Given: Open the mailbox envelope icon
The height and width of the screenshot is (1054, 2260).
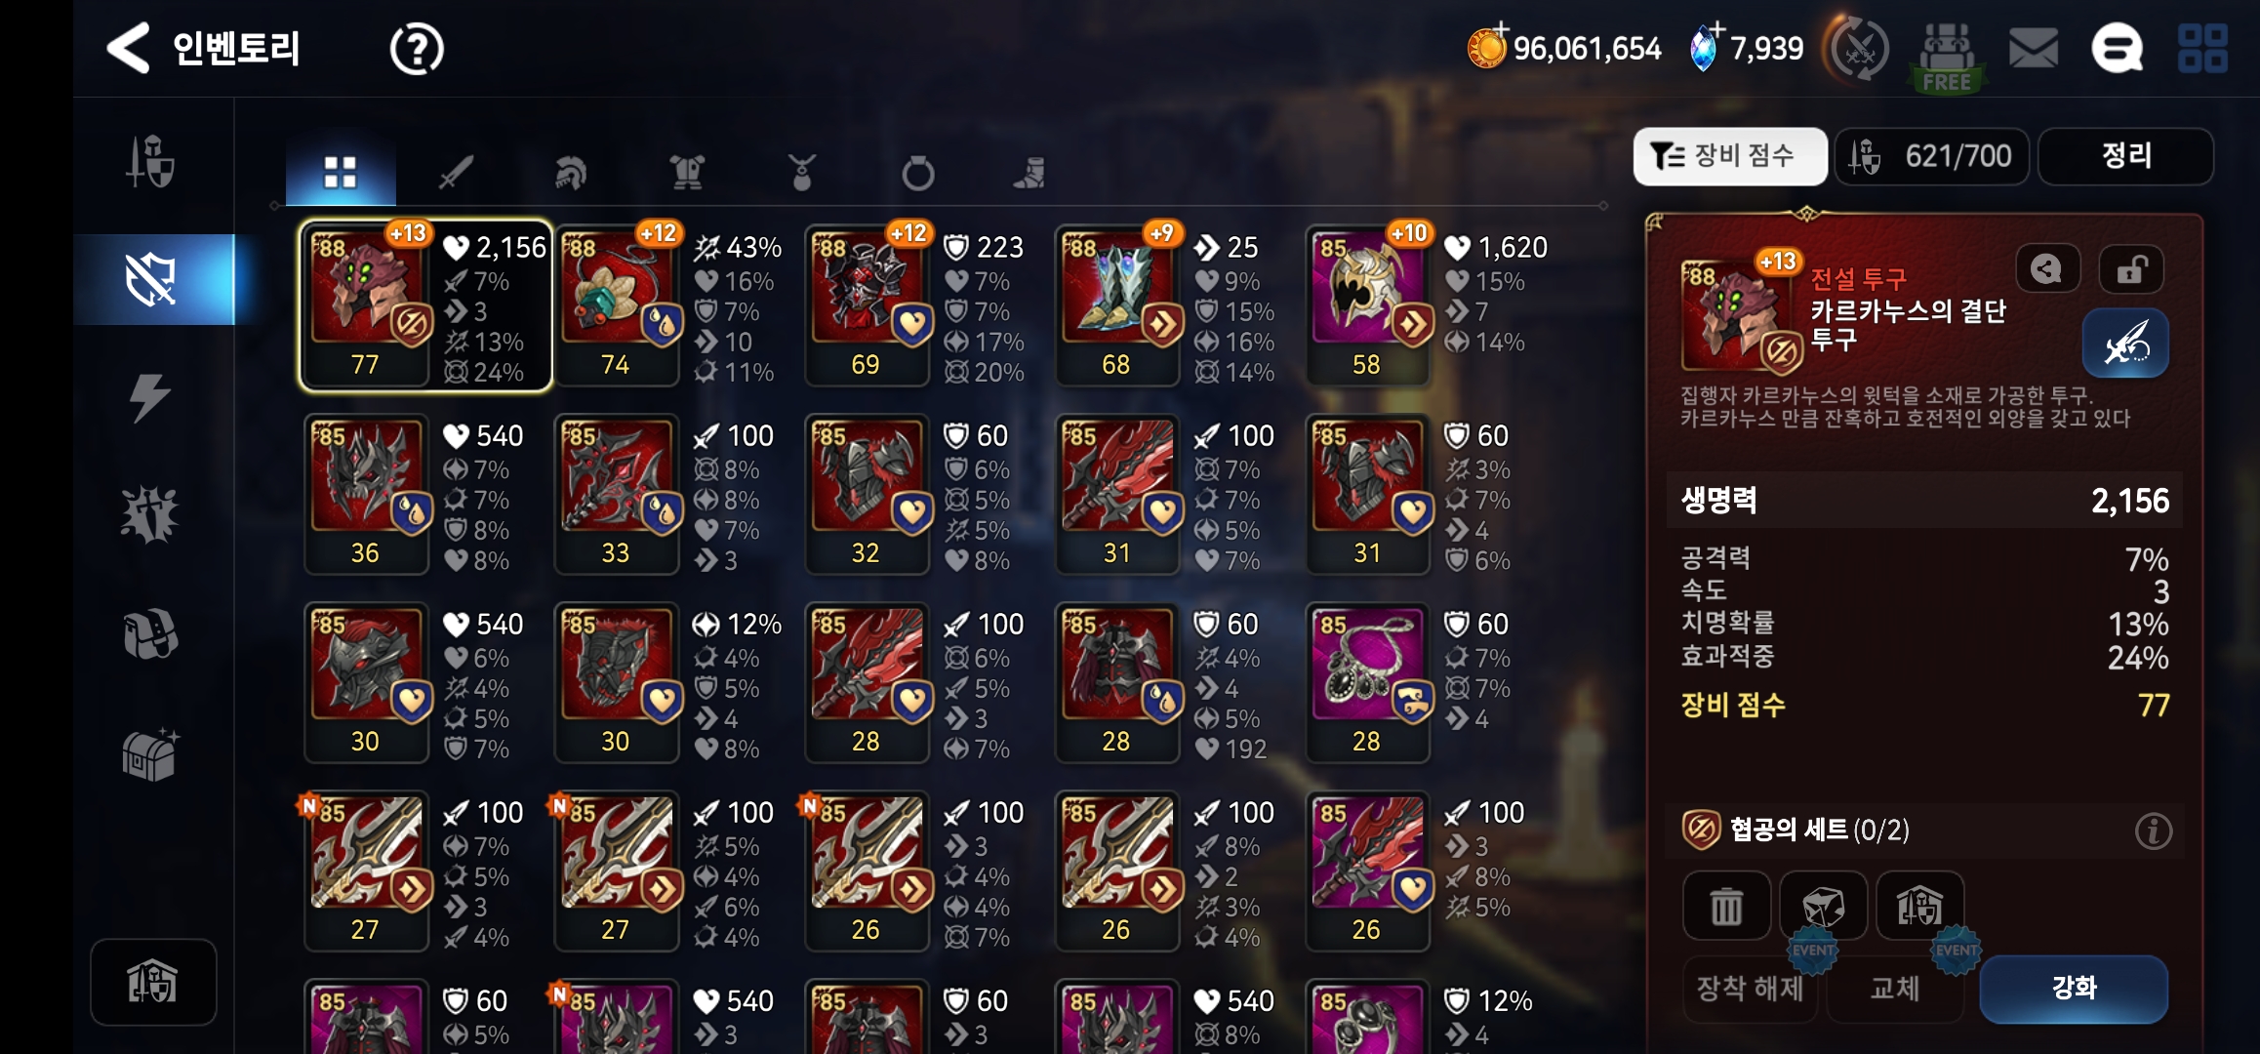Looking at the screenshot, I should [2034, 48].
